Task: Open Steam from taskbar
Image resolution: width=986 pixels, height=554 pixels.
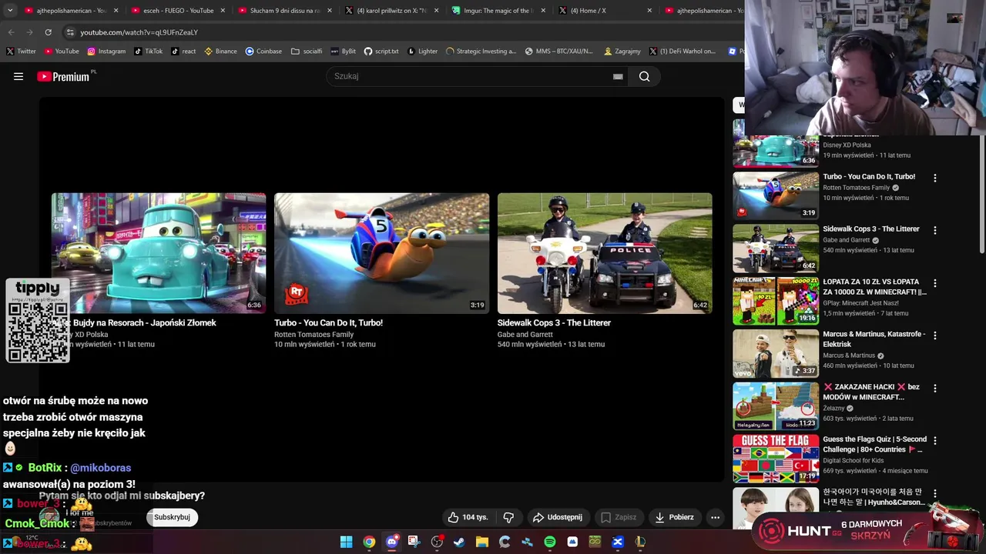Action: point(459,542)
